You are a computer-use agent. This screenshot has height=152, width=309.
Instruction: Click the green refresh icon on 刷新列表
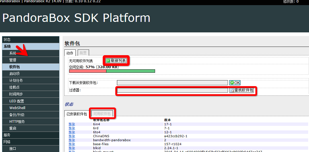pyautogui.click(x=108, y=61)
